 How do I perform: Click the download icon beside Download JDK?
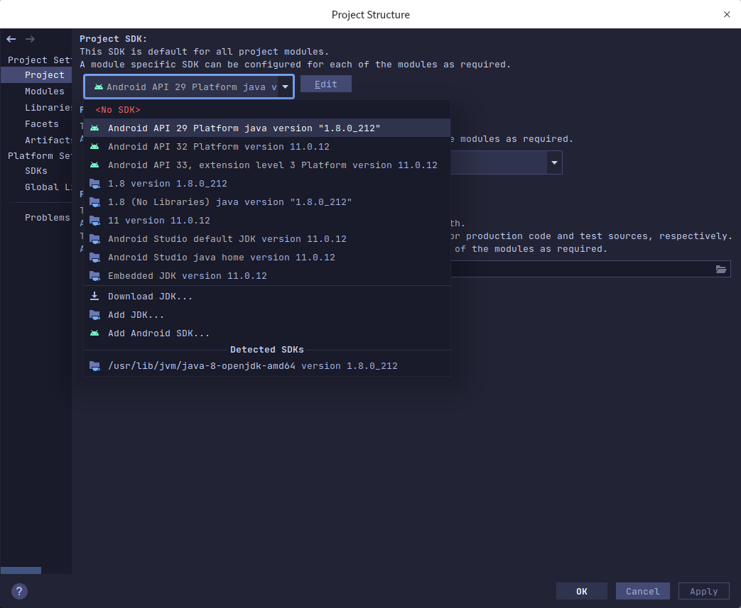[94, 296]
